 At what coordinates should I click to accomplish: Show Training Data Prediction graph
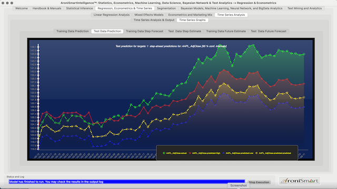[73, 31]
